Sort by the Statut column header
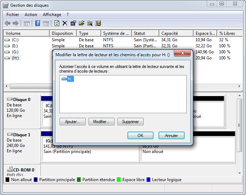 [x=145, y=33]
